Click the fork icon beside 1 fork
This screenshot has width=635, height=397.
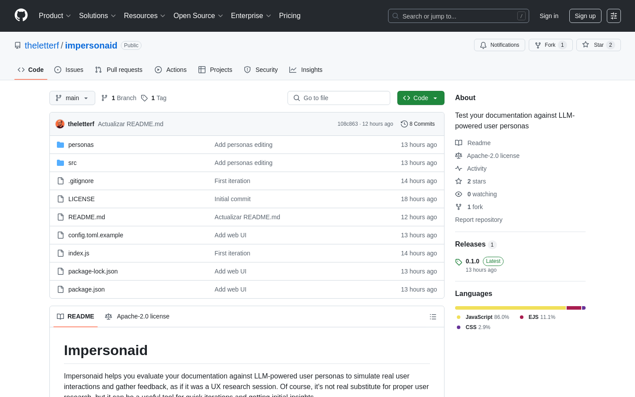point(459,207)
